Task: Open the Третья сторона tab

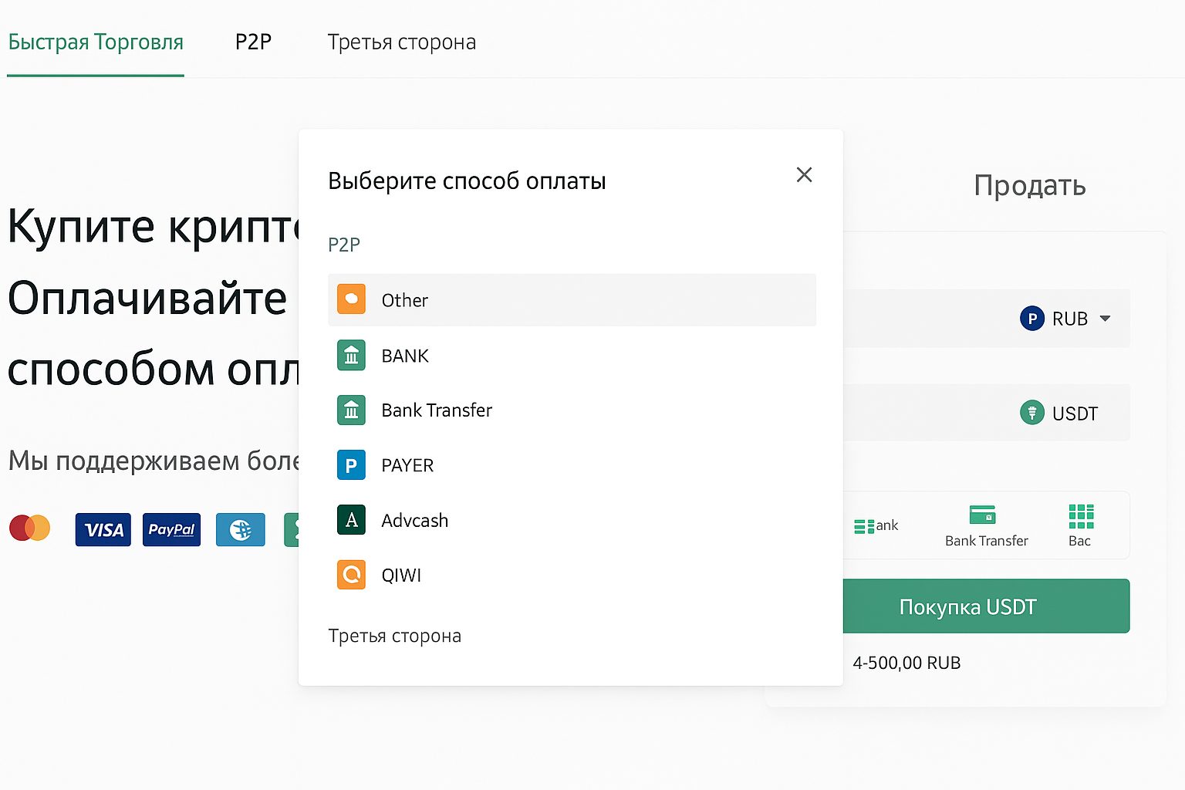Action: [x=401, y=42]
